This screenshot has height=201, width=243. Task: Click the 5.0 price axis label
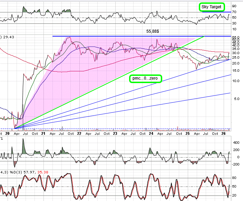pyautogui.click(x=236, y=99)
